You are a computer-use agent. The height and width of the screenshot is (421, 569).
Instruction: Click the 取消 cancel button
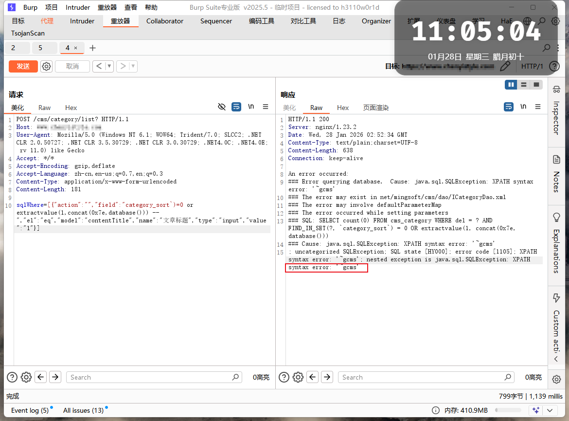coord(72,67)
